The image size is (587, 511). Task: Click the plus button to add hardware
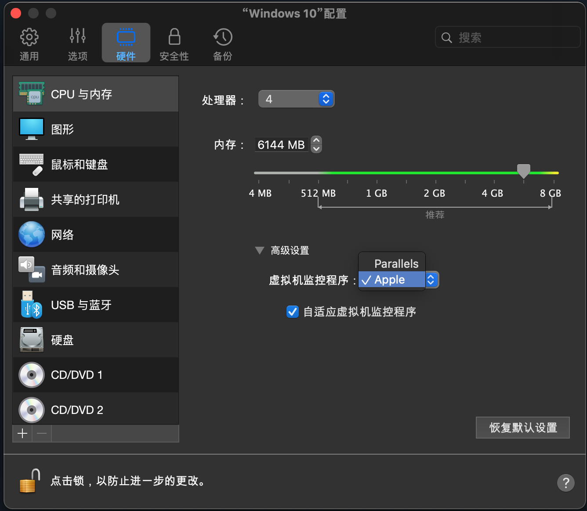click(x=22, y=434)
